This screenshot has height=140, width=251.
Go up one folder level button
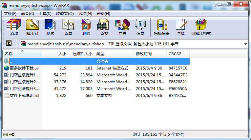click(x=9, y=43)
